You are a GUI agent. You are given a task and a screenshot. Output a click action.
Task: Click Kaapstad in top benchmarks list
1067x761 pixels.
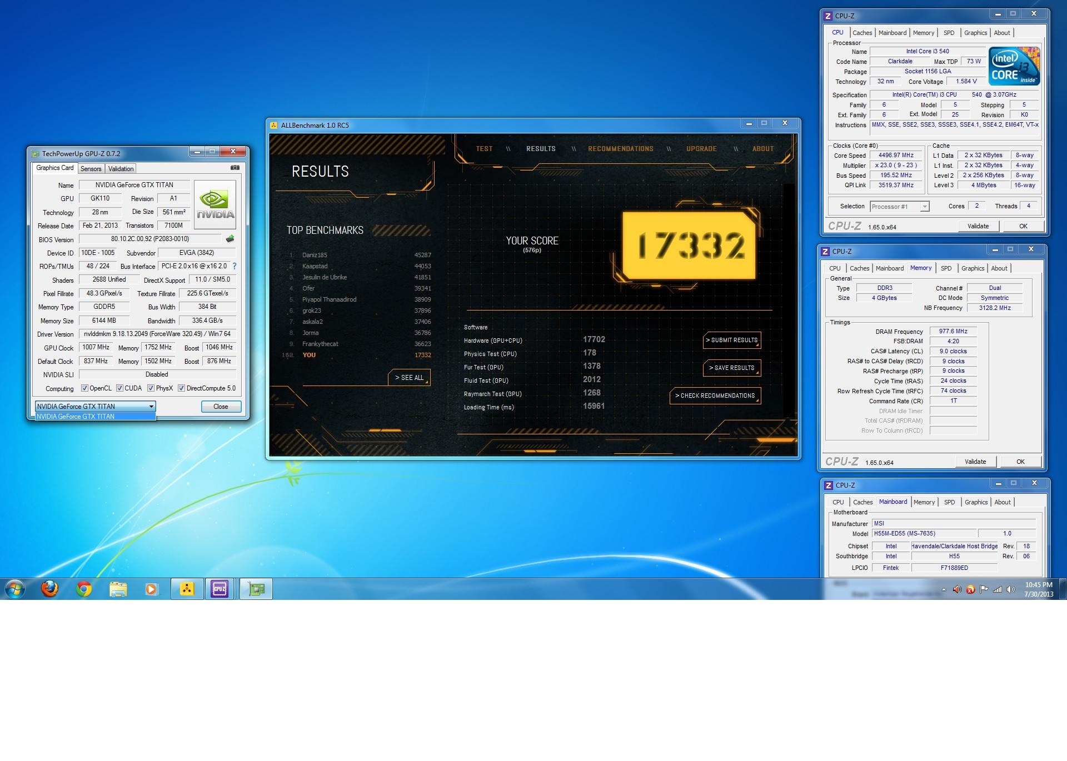[x=315, y=266]
